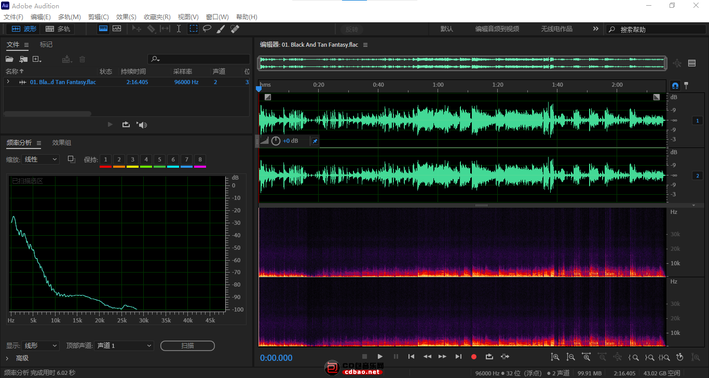Image resolution: width=709 pixels, height=378 pixels.
Task: Click the Files panel search field
Action: pos(198,59)
